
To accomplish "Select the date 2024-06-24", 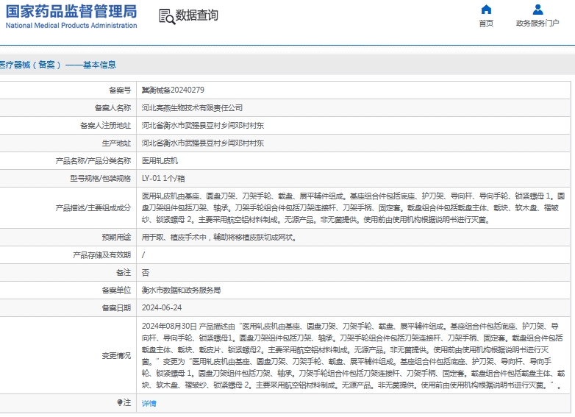I will click(x=162, y=307).
